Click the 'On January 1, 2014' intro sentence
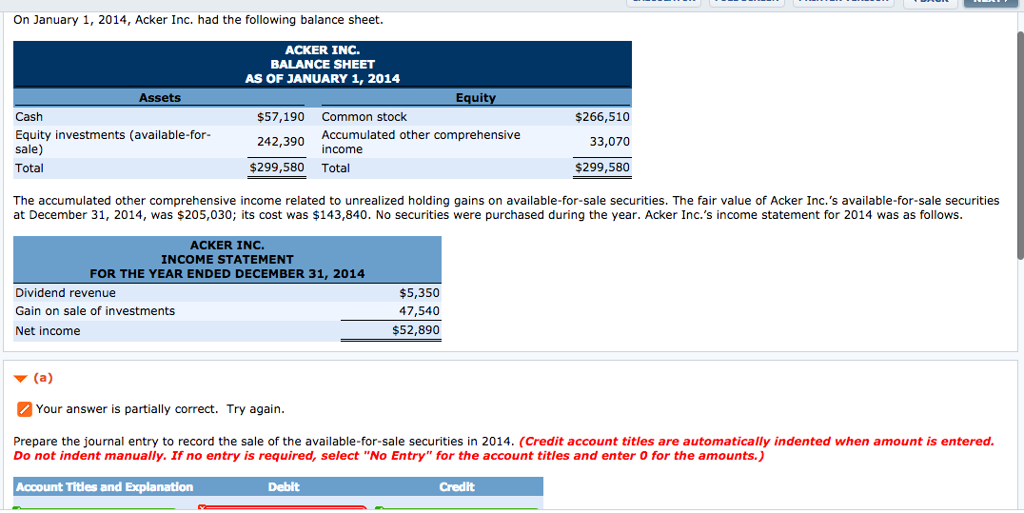 click(199, 20)
